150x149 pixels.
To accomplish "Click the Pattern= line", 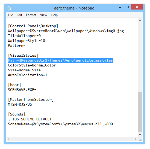I will (17, 45).
